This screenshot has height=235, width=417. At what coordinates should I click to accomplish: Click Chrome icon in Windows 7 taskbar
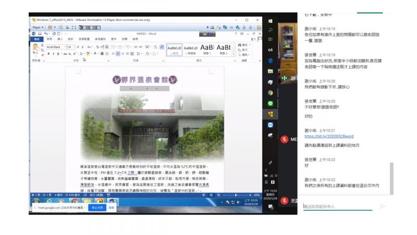coord(75,201)
